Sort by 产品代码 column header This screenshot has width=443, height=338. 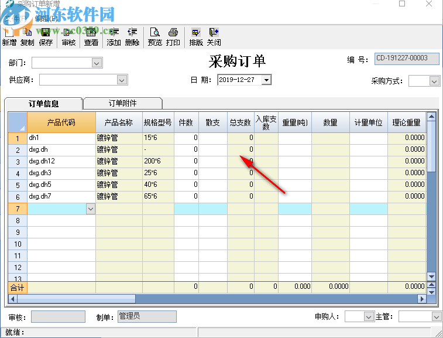(x=61, y=122)
